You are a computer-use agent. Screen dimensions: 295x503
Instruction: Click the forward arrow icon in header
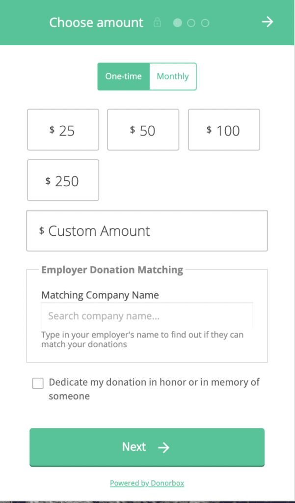point(267,22)
